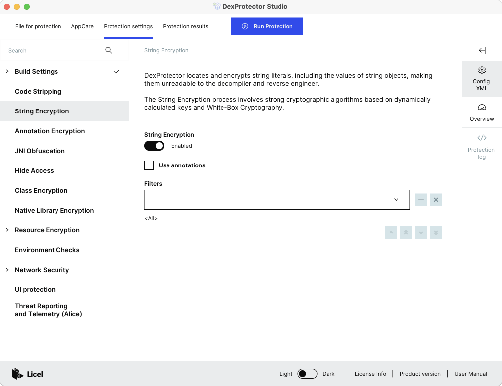This screenshot has width=502, height=386.
Task: Click the Network Security label
Action: click(x=42, y=270)
